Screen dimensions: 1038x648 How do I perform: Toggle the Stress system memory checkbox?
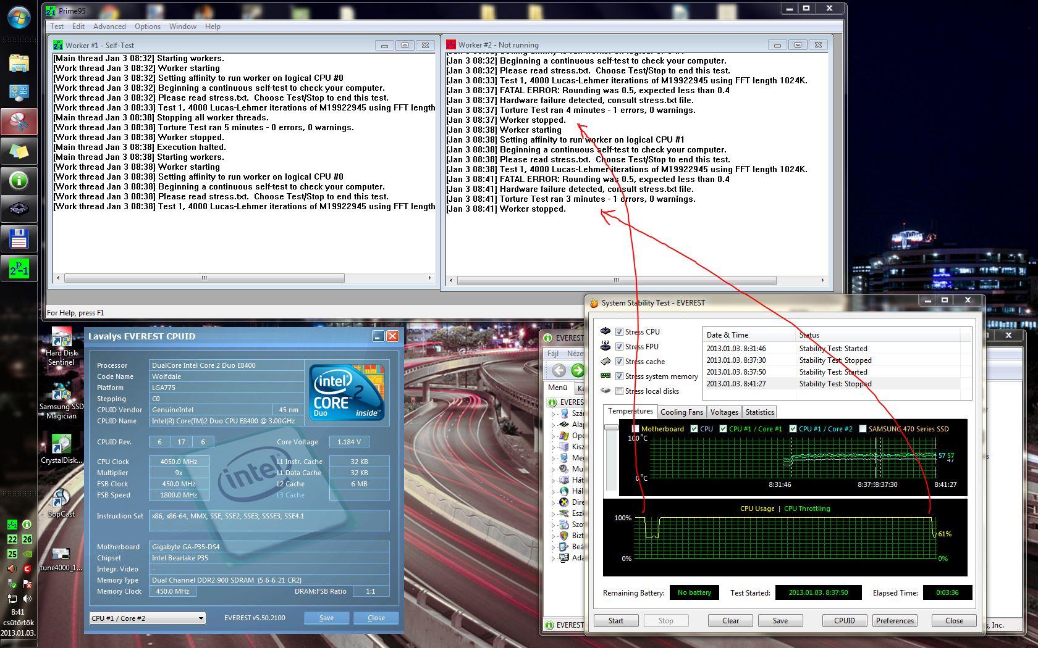(x=619, y=376)
